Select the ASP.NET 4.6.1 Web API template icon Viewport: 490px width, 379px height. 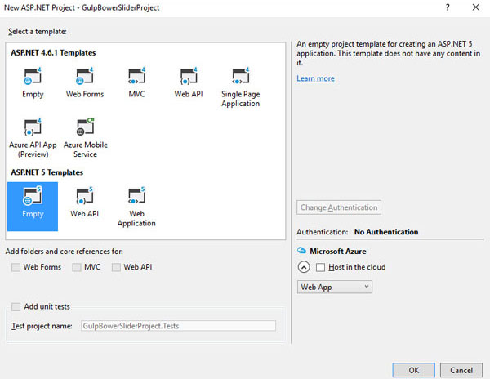189,76
